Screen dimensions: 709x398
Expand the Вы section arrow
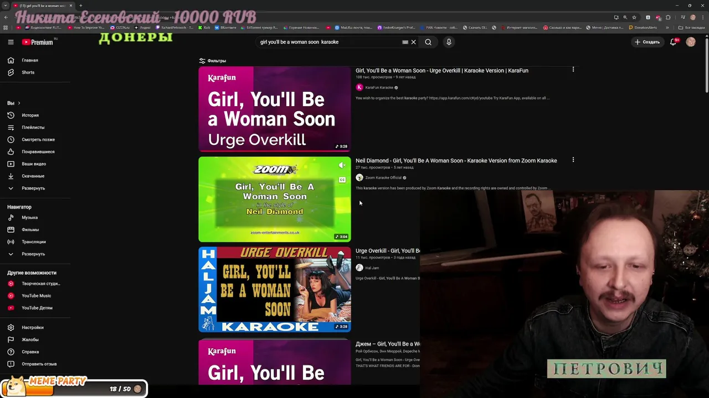(19, 103)
